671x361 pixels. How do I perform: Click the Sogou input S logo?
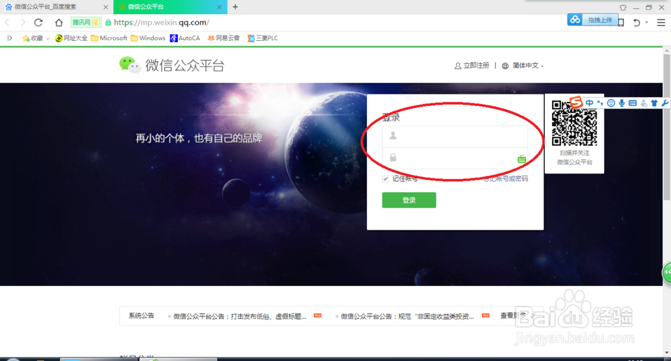tap(576, 102)
